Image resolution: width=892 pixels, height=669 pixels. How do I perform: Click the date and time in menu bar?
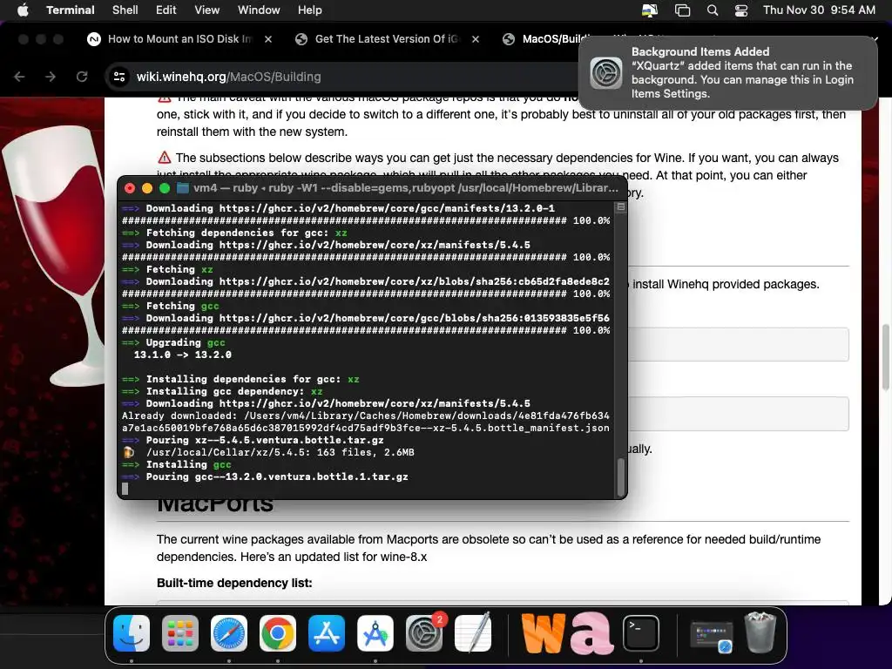tap(819, 10)
